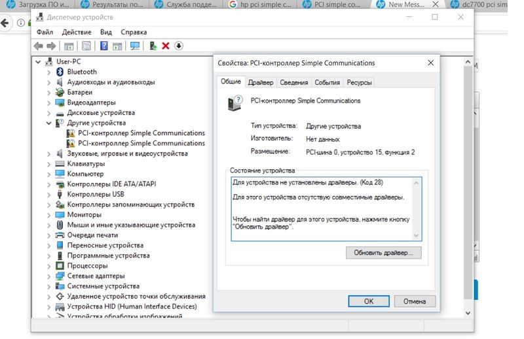The height and width of the screenshot is (339, 524).
Task: Select the Батареи battery icon
Action: (60, 92)
